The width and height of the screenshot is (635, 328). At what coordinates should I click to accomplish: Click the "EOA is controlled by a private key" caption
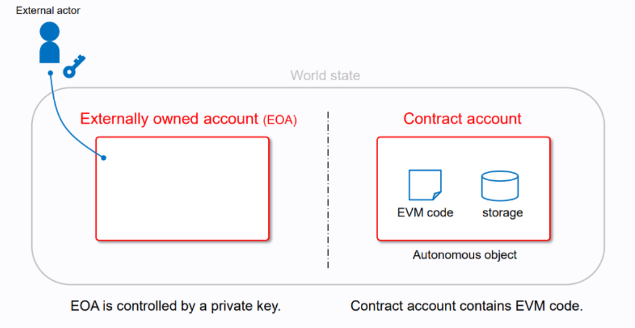(176, 306)
